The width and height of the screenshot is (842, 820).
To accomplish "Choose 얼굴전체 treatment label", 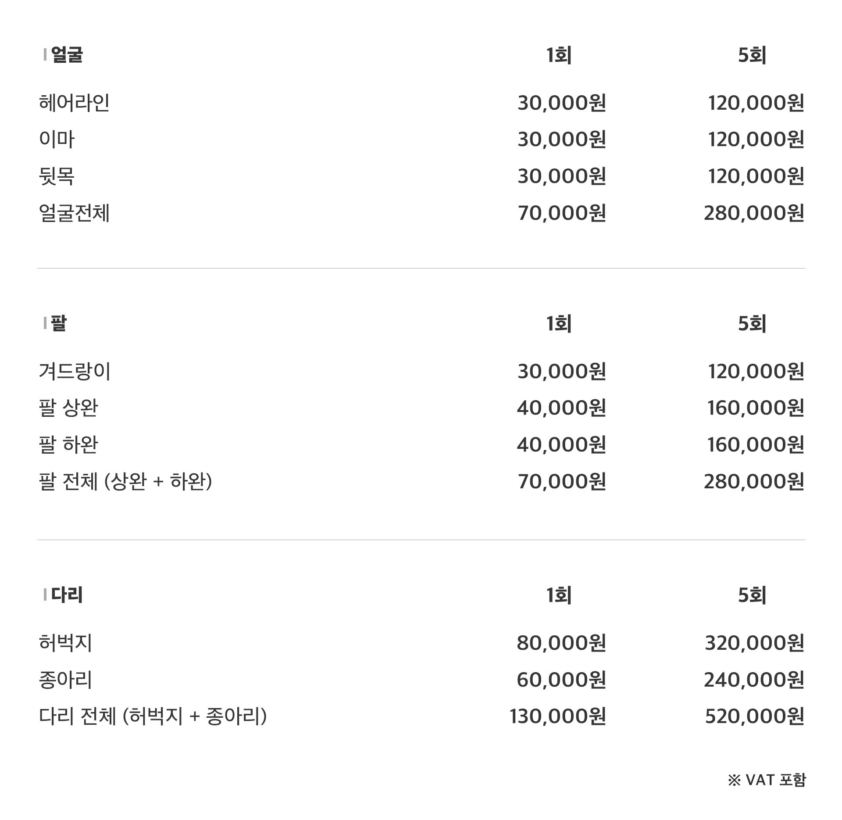I will pos(74,213).
